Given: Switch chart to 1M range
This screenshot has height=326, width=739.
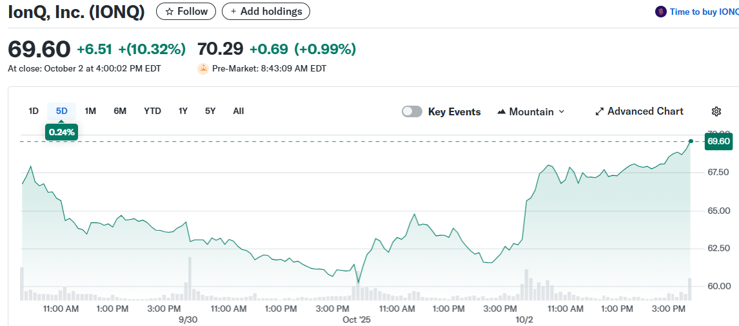Looking at the screenshot, I should point(90,111).
